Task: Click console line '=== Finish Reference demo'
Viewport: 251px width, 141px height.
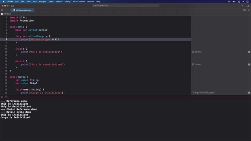Action: (19, 109)
